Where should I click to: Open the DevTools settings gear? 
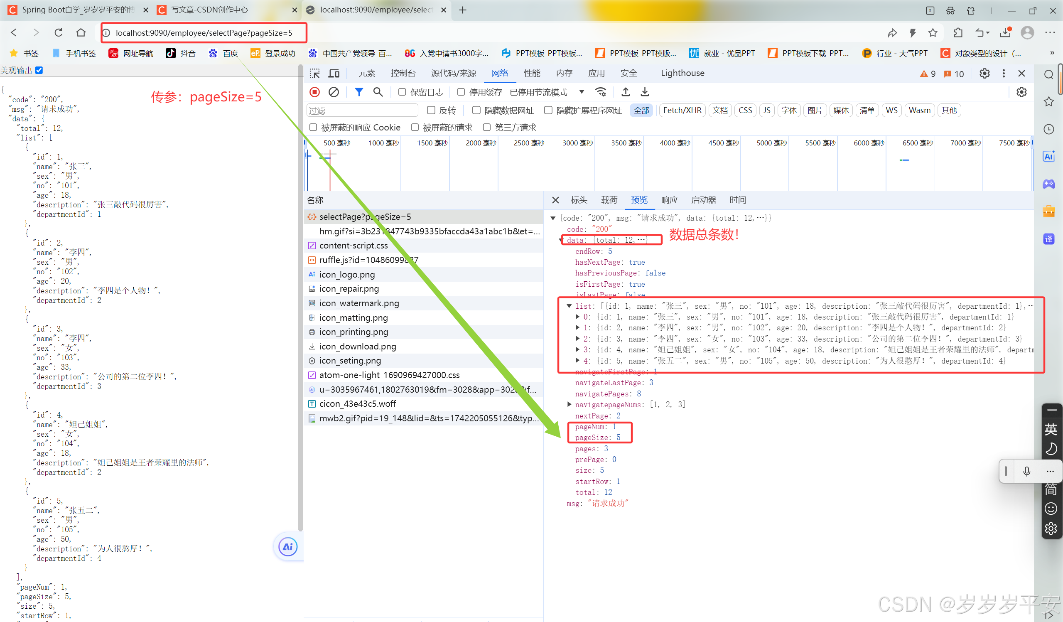point(984,73)
